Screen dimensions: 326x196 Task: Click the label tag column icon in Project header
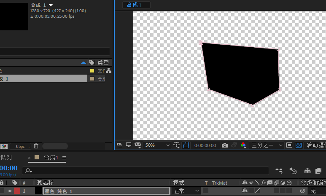click(x=92, y=62)
